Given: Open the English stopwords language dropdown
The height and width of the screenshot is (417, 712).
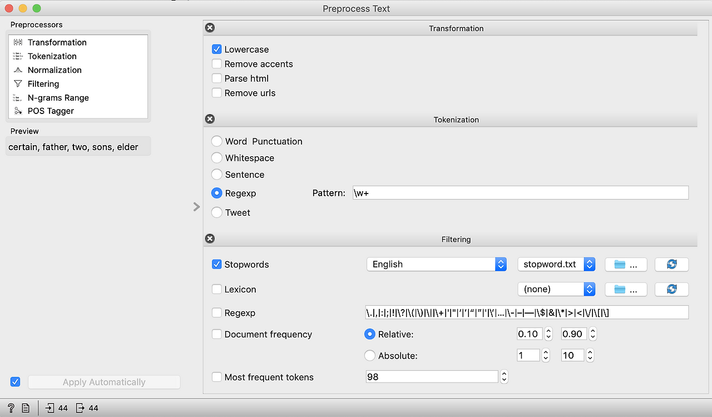Looking at the screenshot, I should 437,264.
